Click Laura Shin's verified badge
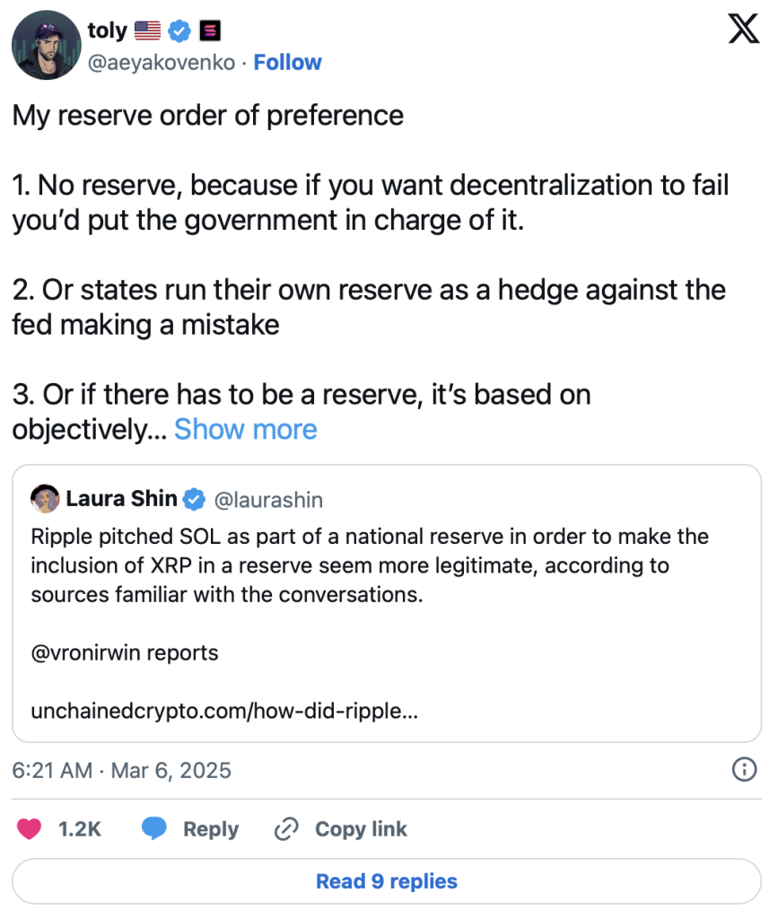This screenshot has height=919, width=778. (x=195, y=499)
